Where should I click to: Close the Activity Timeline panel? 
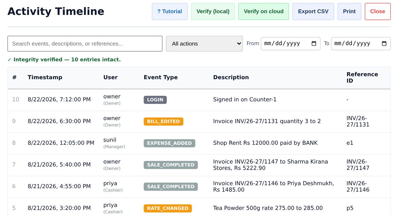click(377, 11)
